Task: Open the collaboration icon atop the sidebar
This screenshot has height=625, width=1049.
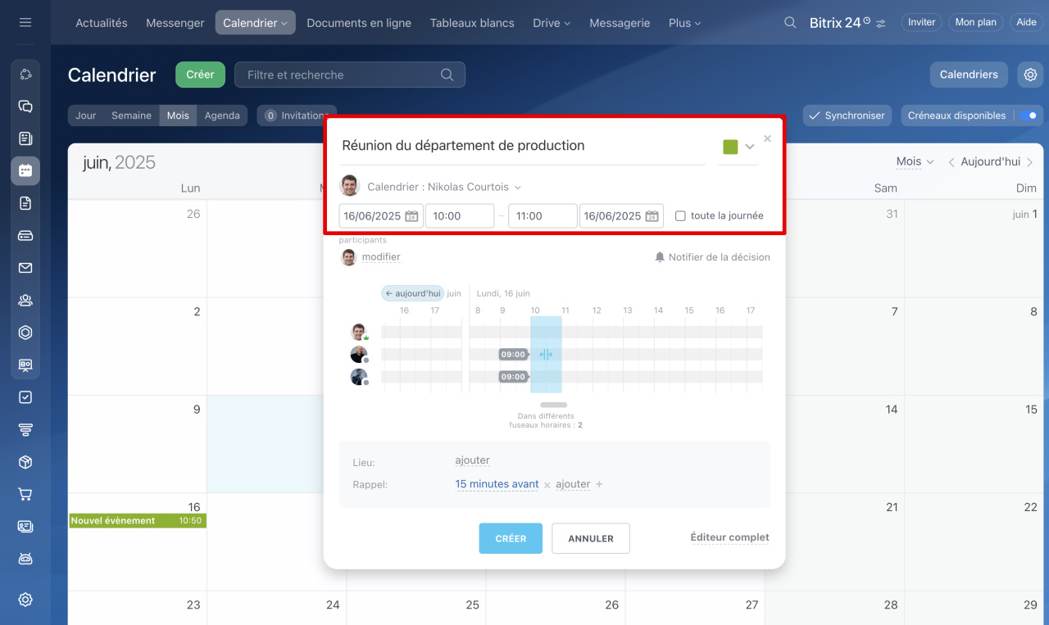Action: coord(25,75)
